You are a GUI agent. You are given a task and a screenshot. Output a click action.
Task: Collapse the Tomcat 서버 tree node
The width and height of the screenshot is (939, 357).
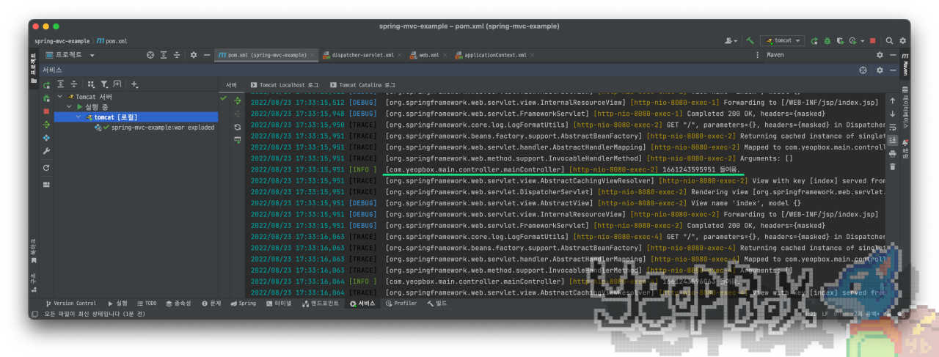pyautogui.click(x=59, y=97)
